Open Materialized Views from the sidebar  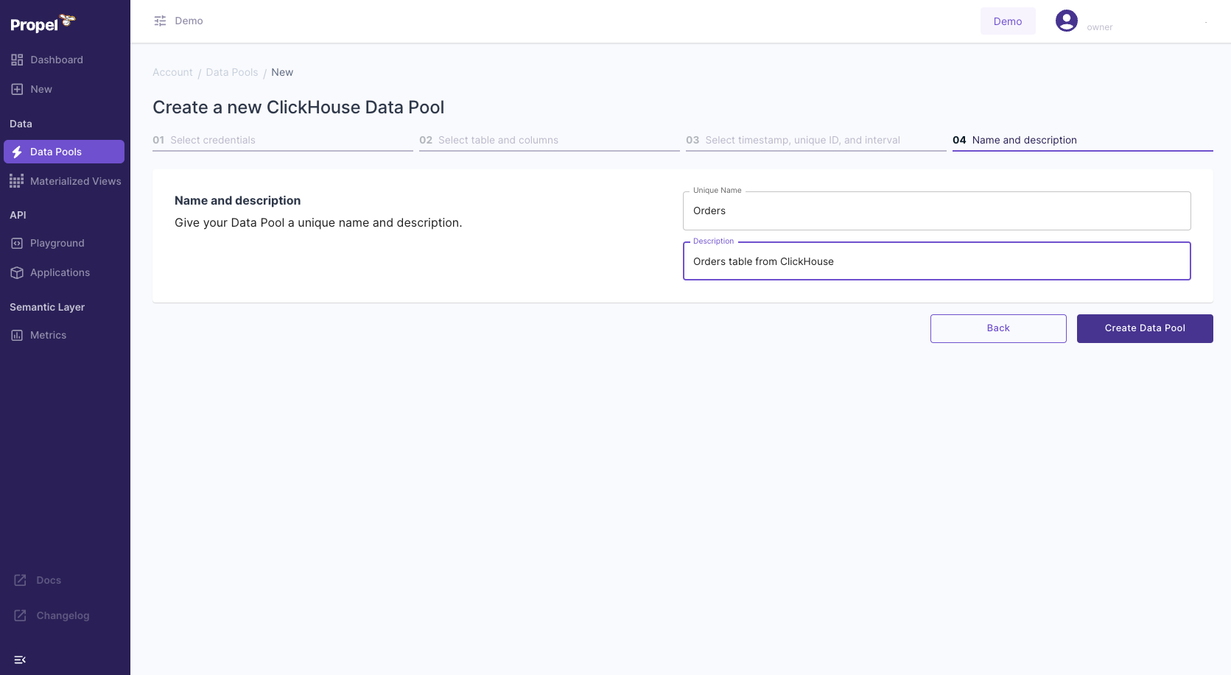[x=75, y=181]
